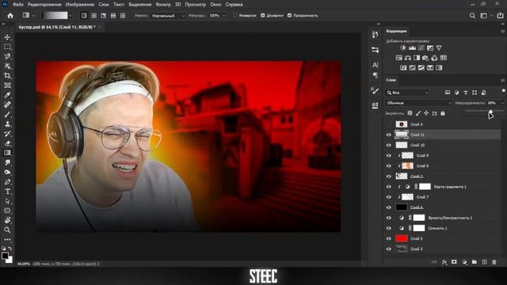Open the gradient preset picker arrow
The width and height of the screenshot is (507, 285).
click(x=71, y=16)
